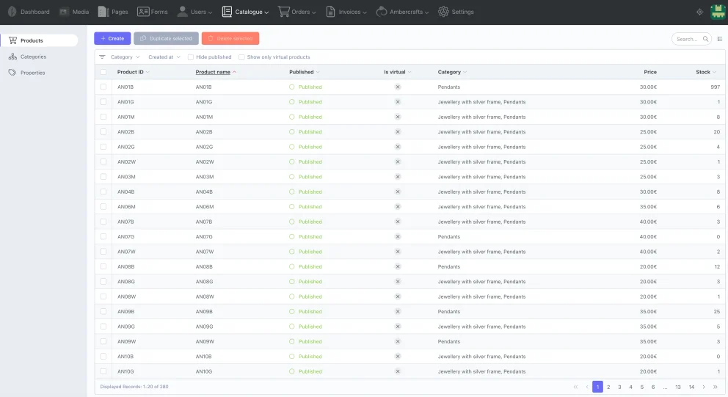728x397 pixels.
Task: Go to the previous page with the arrow
Action: click(587, 387)
